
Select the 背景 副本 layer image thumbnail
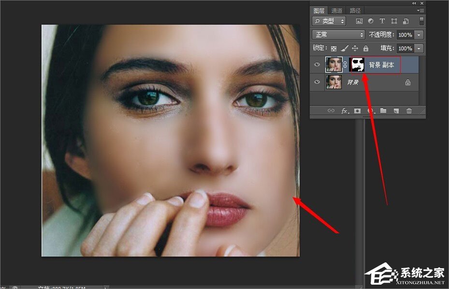tap(334, 64)
